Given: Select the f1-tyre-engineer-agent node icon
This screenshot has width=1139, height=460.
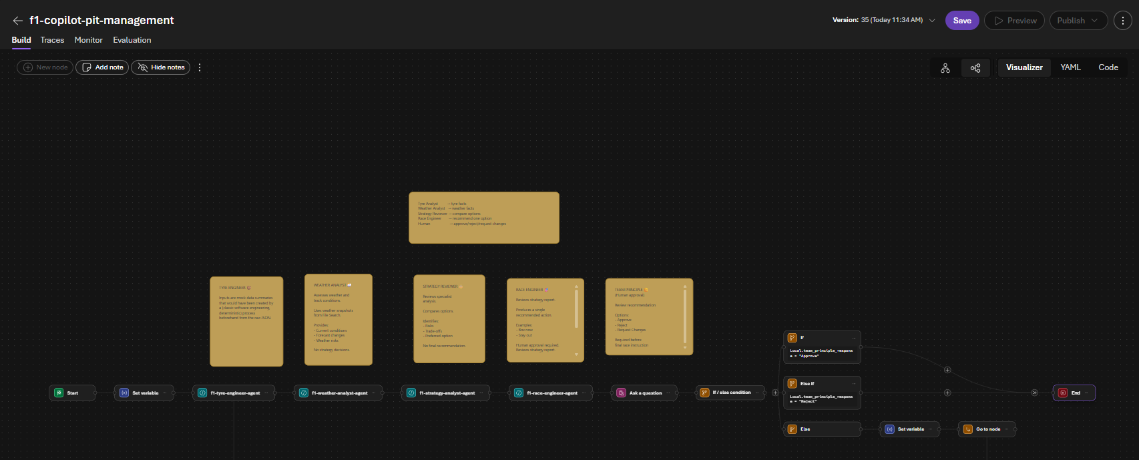Looking at the screenshot, I should pos(202,393).
